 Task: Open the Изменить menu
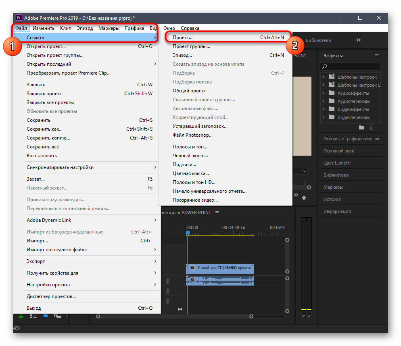pyautogui.click(x=44, y=28)
